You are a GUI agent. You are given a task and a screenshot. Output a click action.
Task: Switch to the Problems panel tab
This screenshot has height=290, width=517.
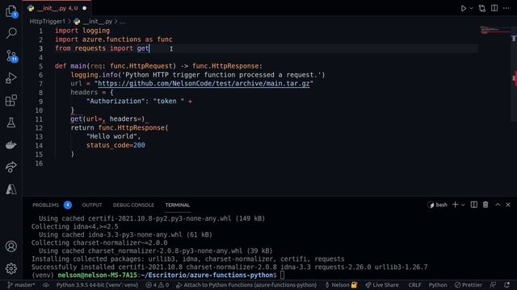coord(45,205)
